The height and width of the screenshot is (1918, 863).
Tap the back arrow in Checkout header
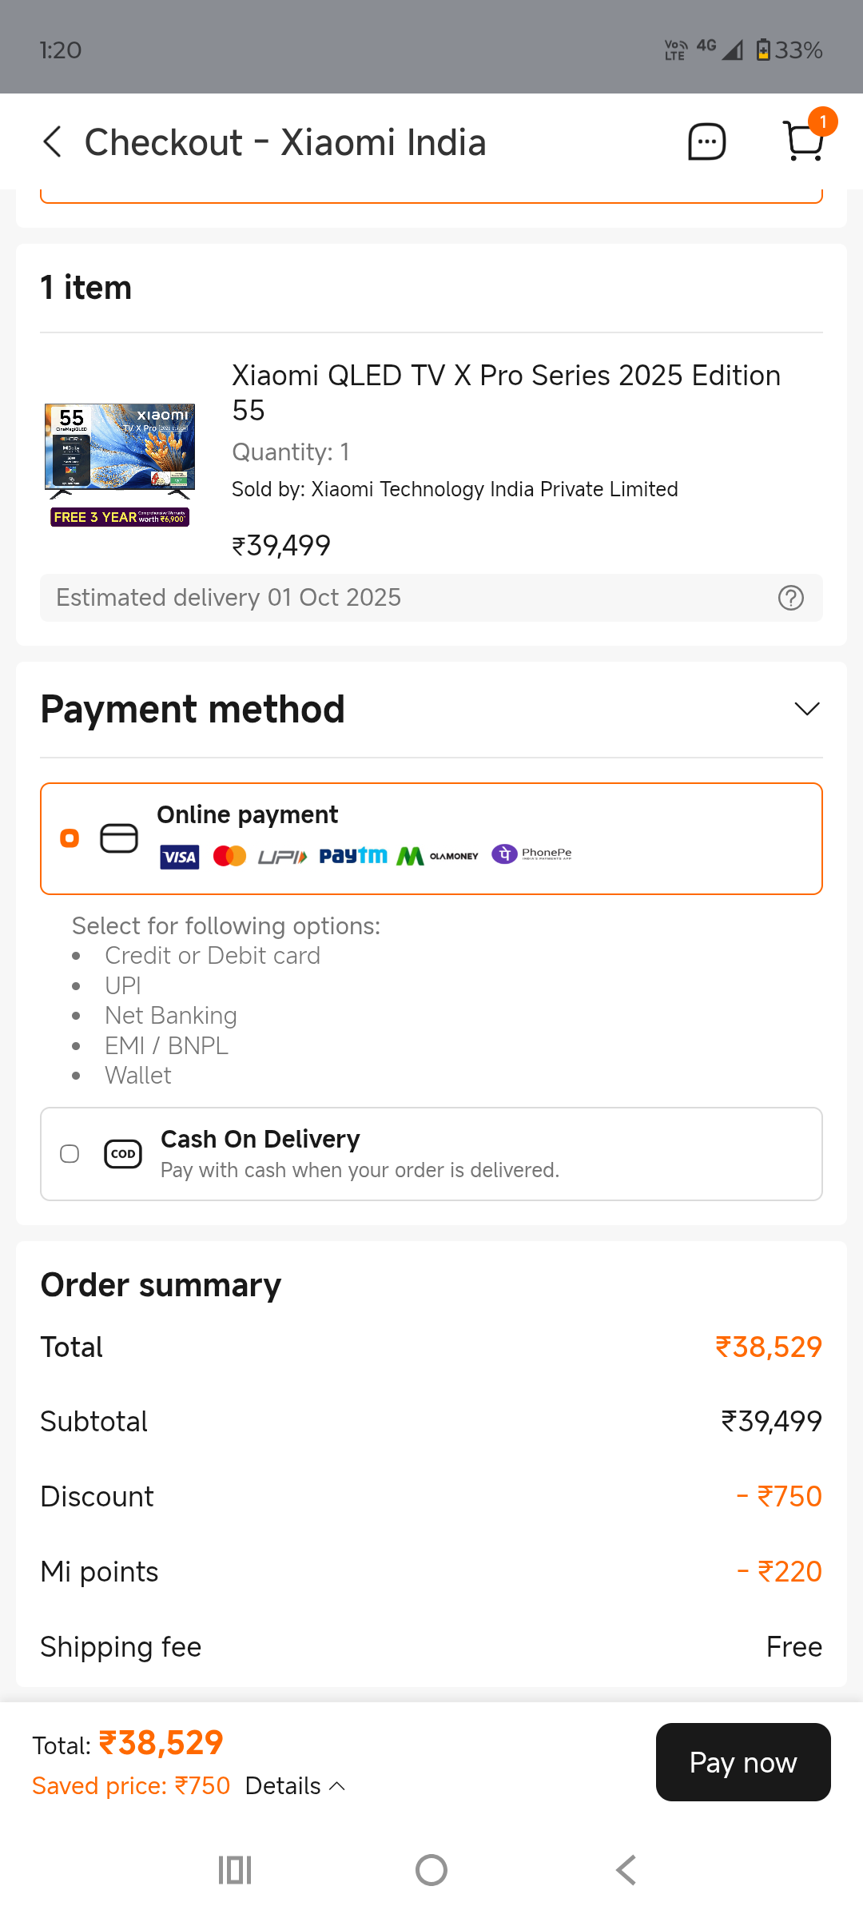(53, 142)
